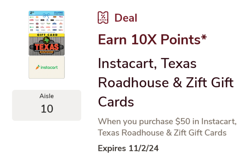Open the Instacart gift card image
Viewport: 252px width, 159px height.
[47, 67]
